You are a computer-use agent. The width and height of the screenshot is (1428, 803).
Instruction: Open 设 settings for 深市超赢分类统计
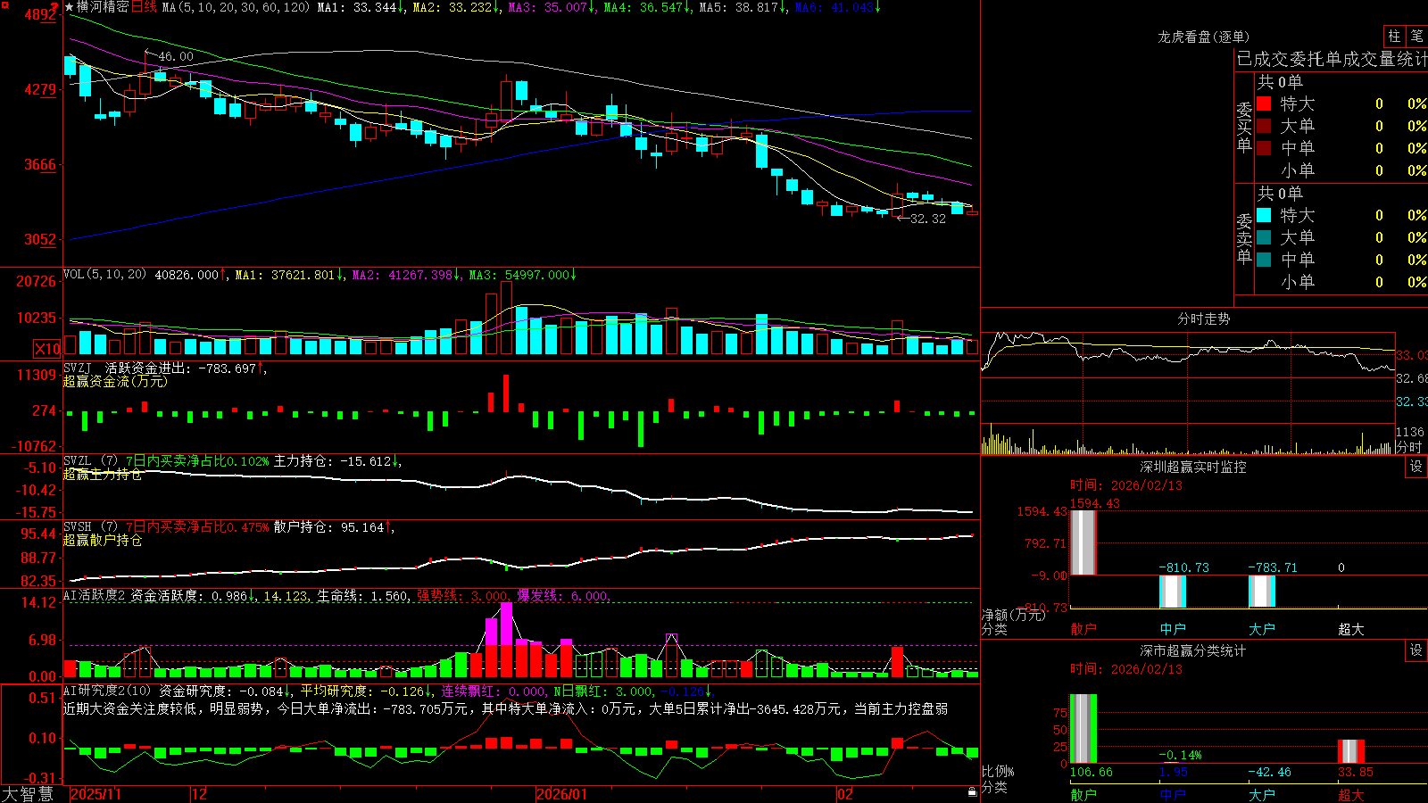pos(1416,650)
